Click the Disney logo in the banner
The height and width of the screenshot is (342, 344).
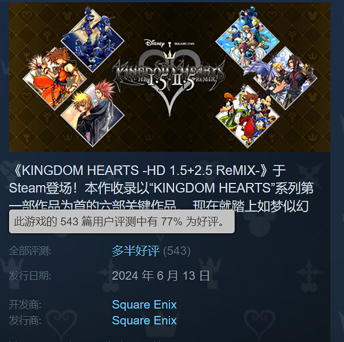point(155,43)
